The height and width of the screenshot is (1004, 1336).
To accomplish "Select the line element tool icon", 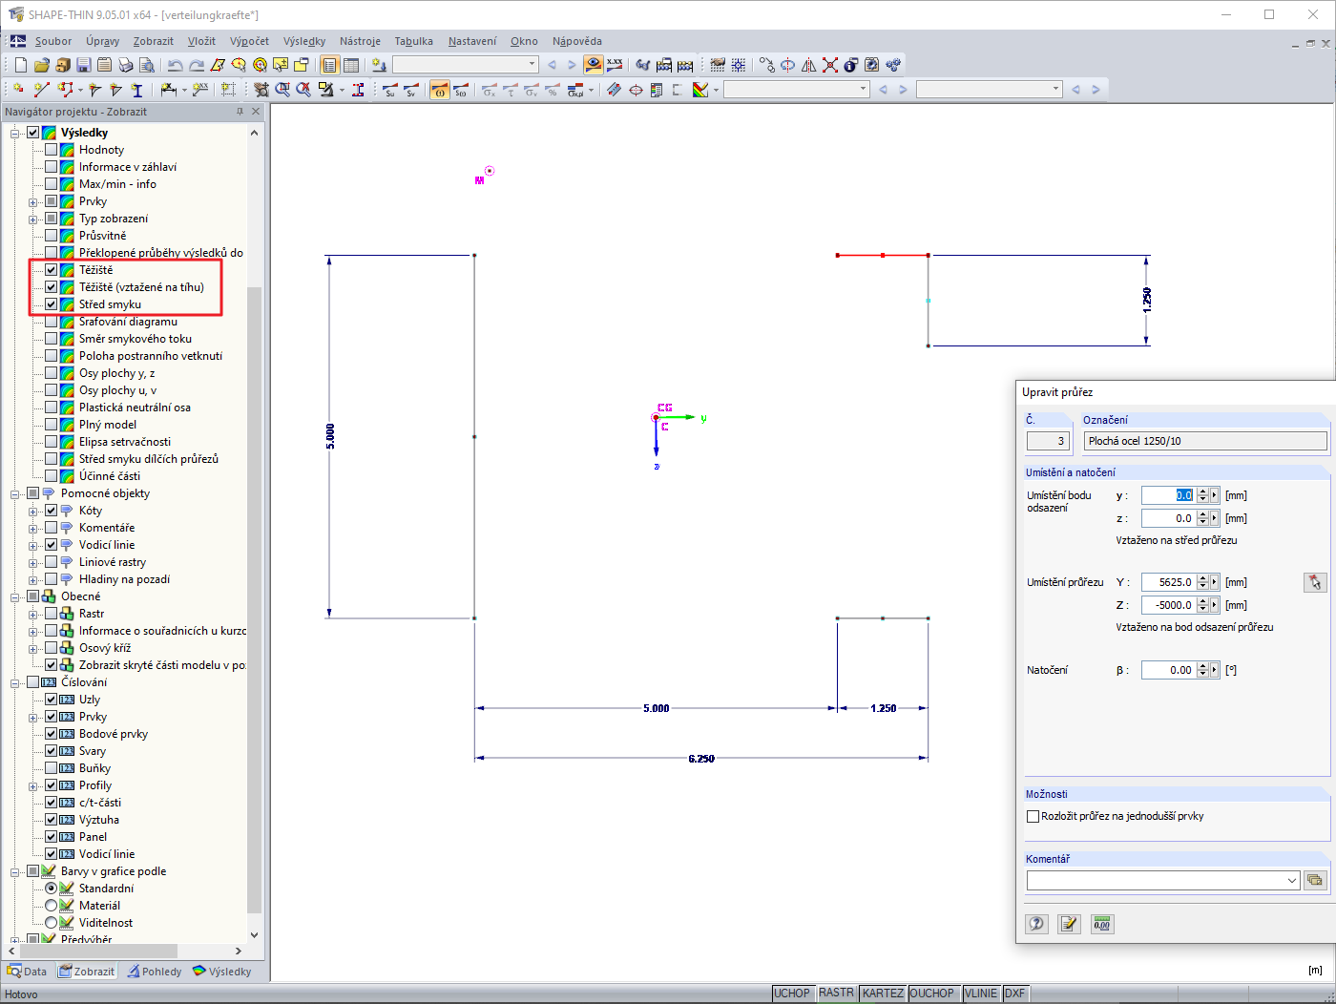I will tap(41, 90).
